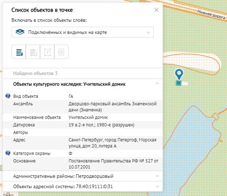The width and height of the screenshot is (227, 196).
Task: Click the dashed-frame question mark icon
Action: pos(47,52)
